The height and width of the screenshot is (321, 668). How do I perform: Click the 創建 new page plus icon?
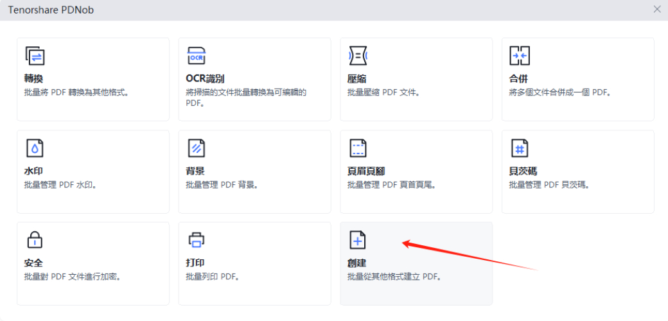click(358, 240)
